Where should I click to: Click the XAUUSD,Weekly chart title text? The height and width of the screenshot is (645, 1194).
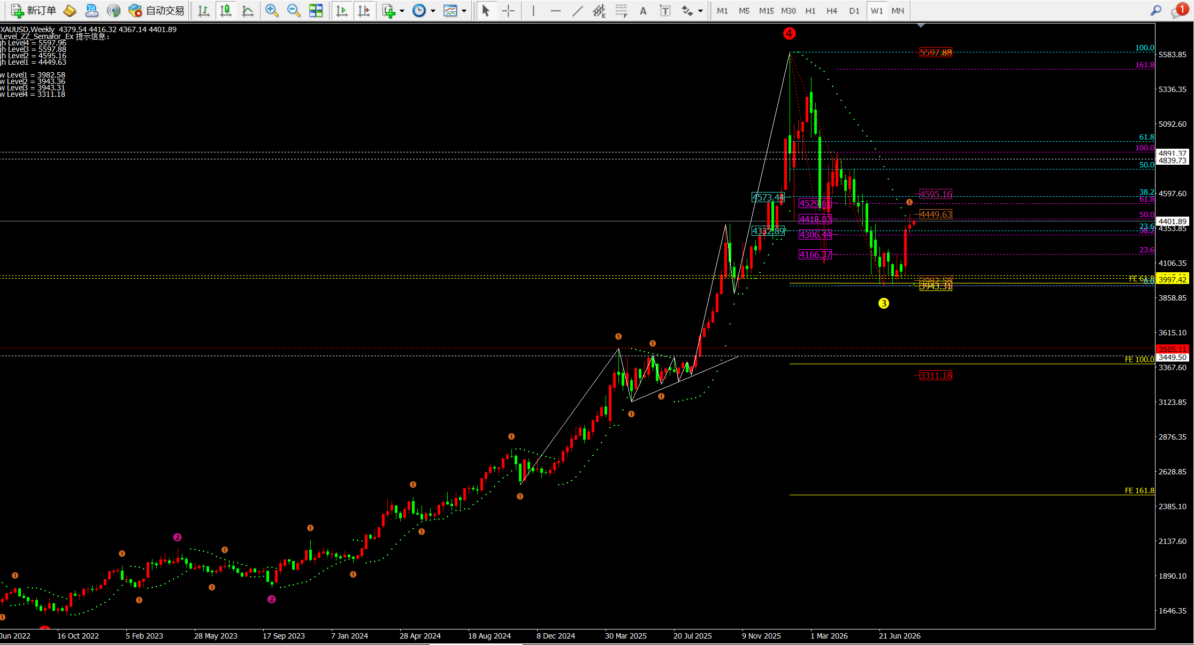[x=28, y=29]
